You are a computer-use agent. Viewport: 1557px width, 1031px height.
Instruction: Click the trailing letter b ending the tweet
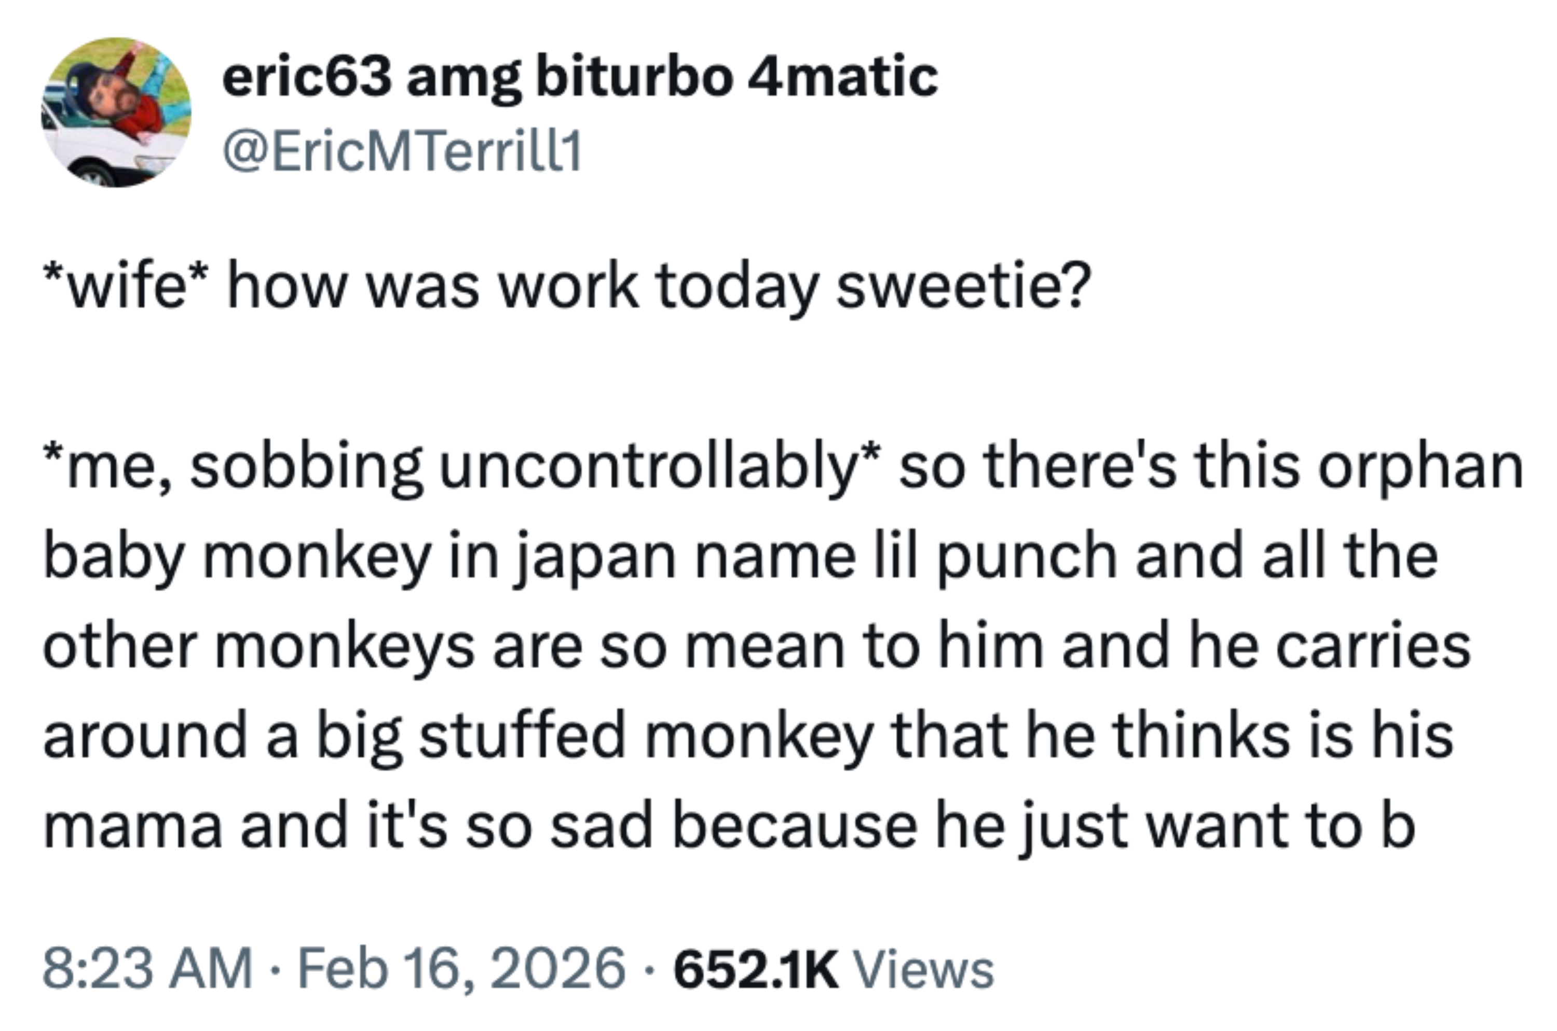(x=1397, y=825)
